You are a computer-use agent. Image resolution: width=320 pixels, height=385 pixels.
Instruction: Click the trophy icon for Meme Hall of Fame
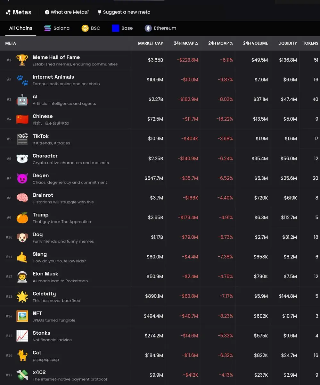(x=22, y=60)
